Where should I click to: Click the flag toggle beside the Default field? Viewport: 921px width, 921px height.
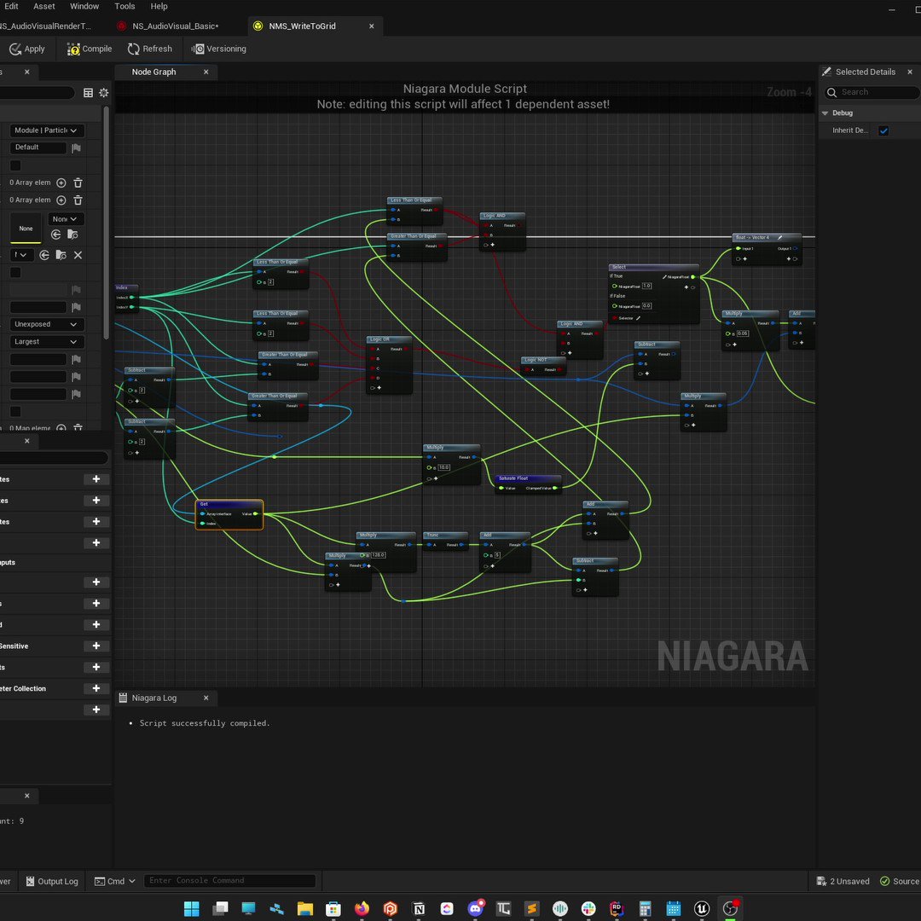click(x=76, y=147)
